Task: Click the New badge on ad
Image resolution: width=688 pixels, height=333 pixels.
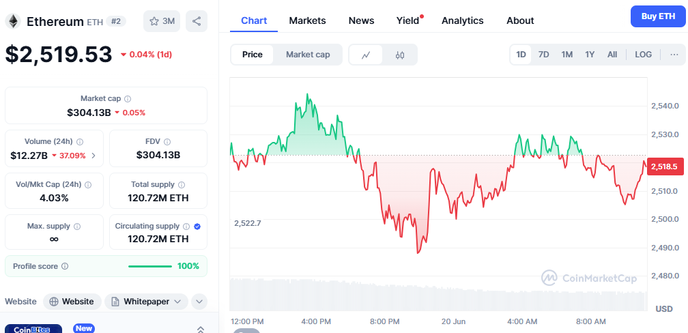Action: pyautogui.click(x=84, y=328)
